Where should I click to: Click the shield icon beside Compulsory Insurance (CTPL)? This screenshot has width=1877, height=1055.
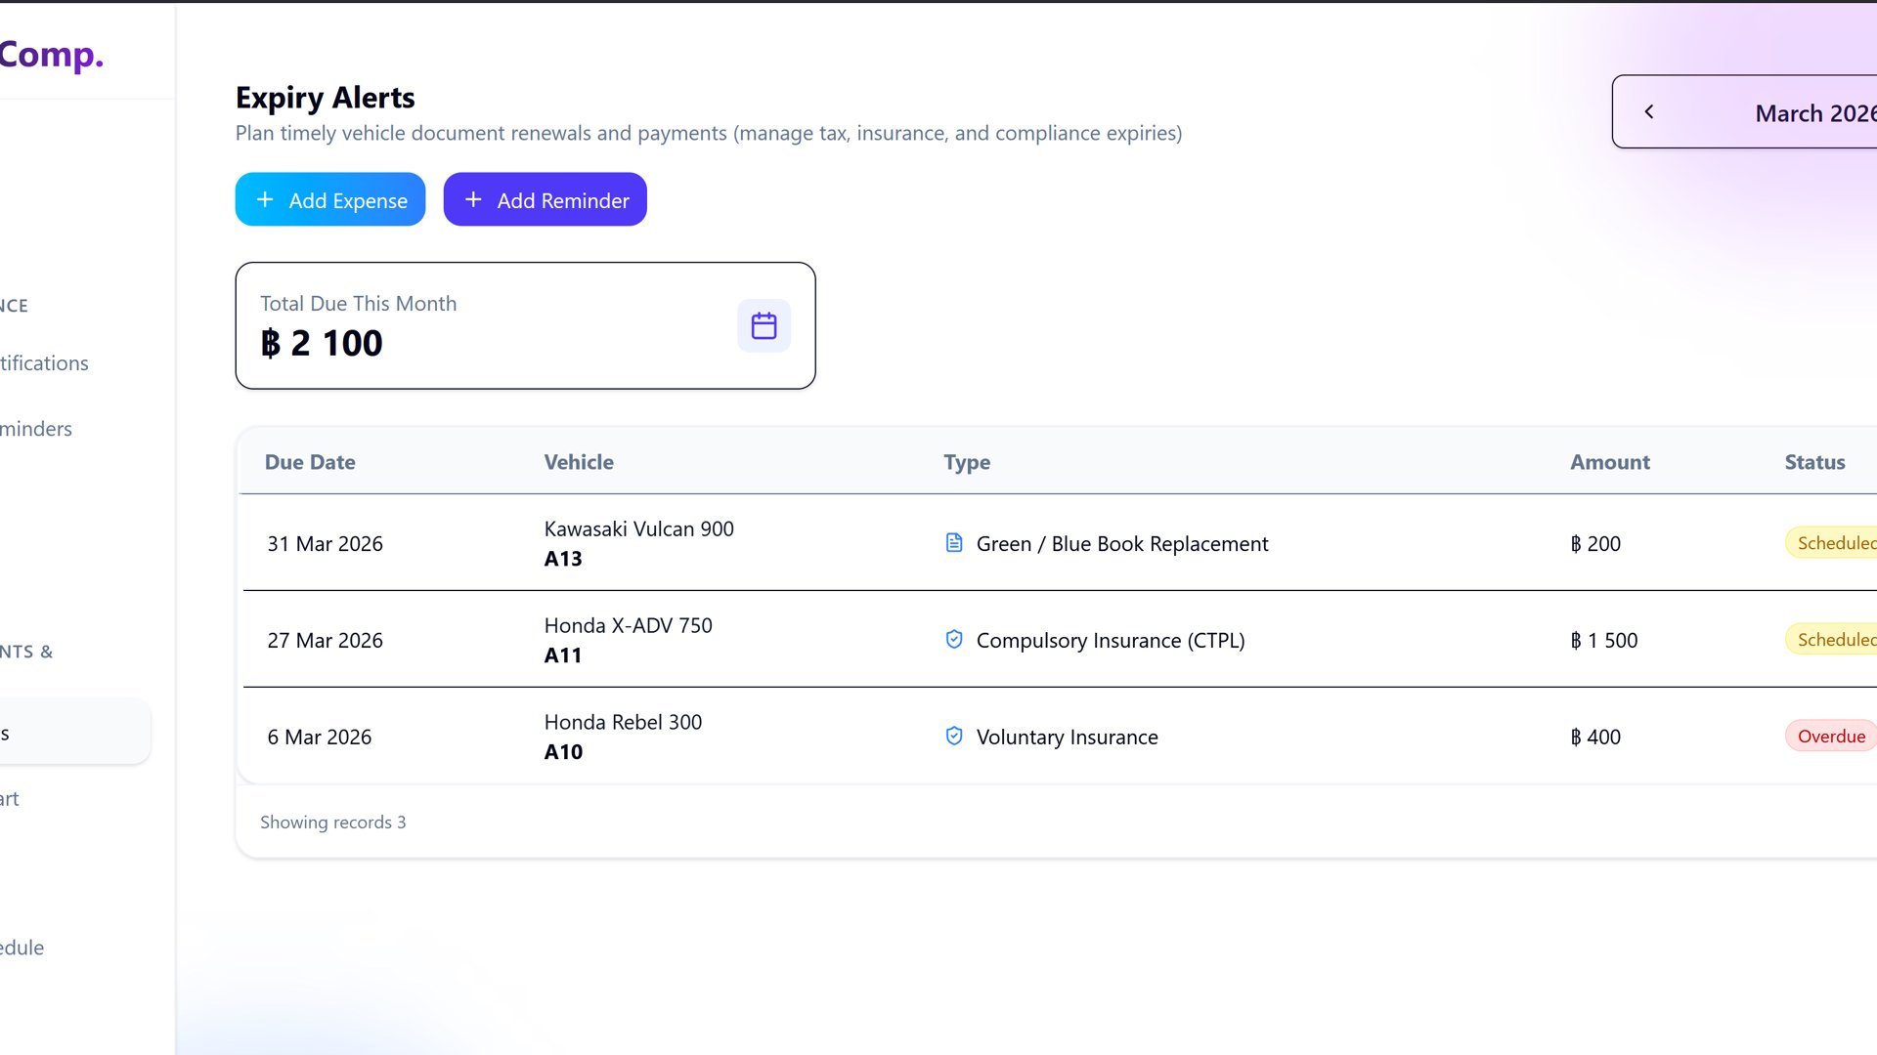(x=954, y=640)
